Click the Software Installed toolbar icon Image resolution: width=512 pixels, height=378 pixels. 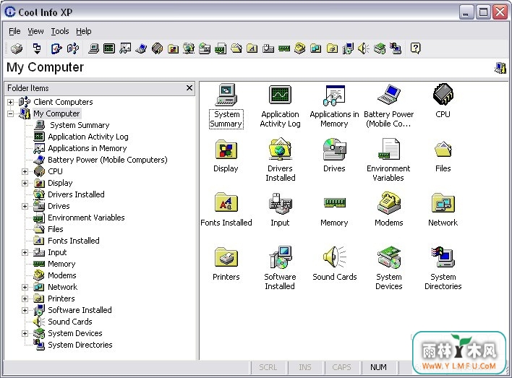348,48
